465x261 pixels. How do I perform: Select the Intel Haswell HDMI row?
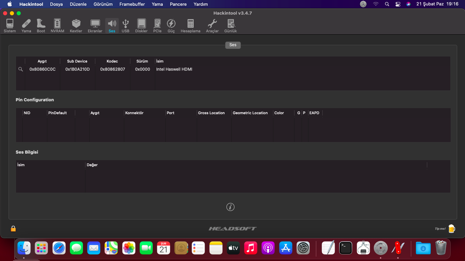point(174,69)
